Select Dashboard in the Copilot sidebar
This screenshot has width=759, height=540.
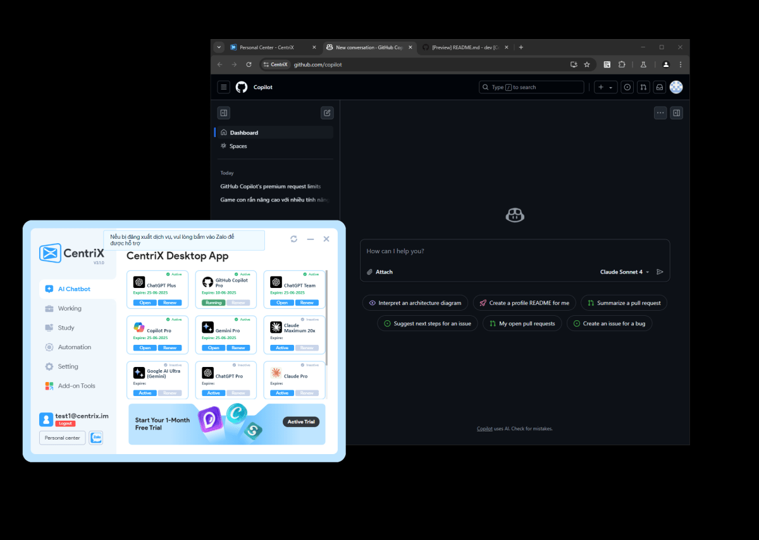pos(245,132)
